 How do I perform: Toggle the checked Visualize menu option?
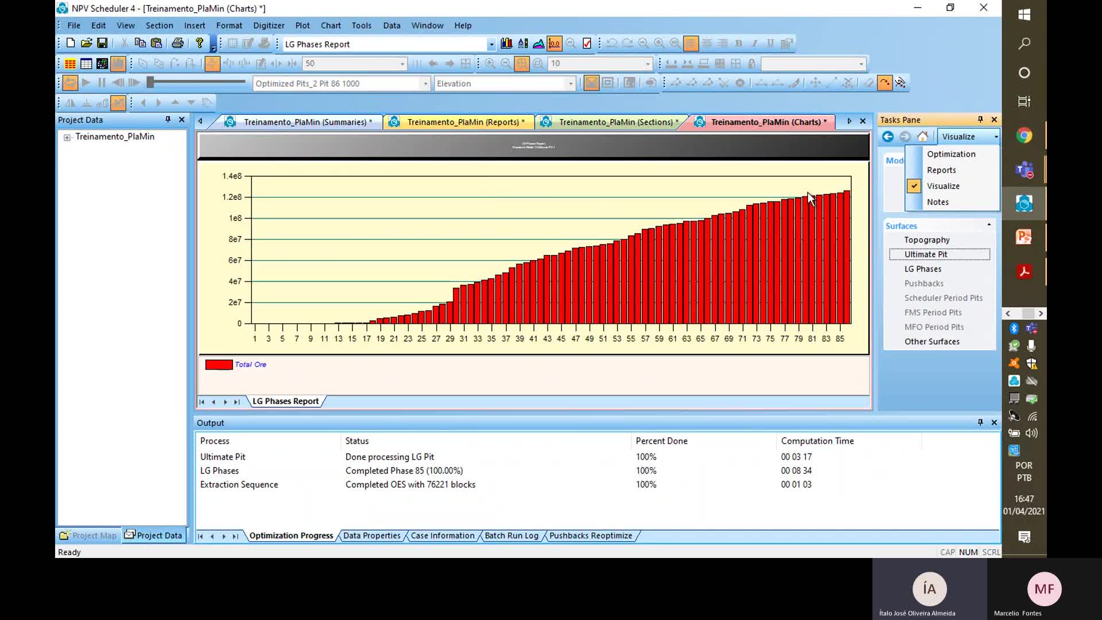click(x=952, y=186)
